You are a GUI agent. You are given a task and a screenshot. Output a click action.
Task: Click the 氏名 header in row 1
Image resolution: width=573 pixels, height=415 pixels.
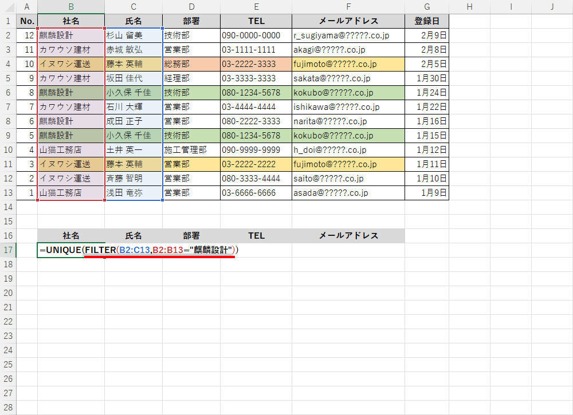point(134,21)
